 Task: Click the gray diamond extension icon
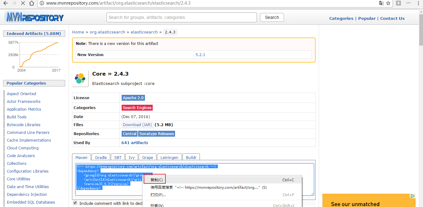(398, 3)
